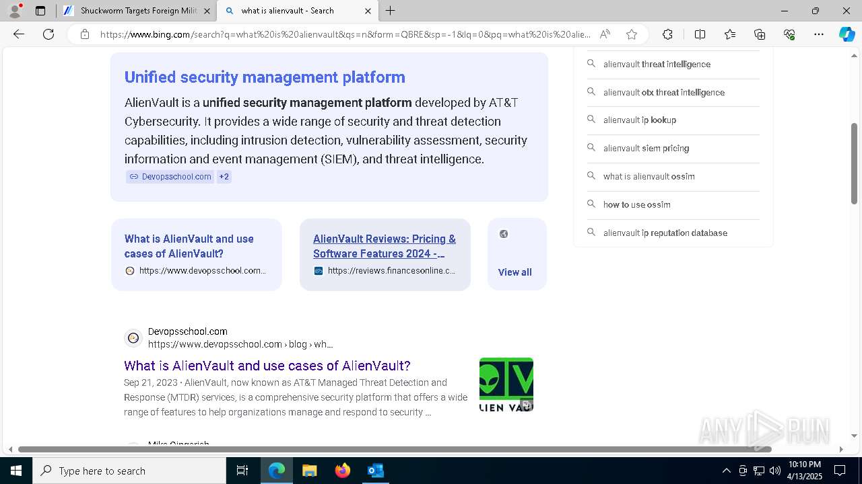Image resolution: width=862 pixels, height=484 pixels.
Task: Open a new tab with plus button
Action: tap(390, 11)
